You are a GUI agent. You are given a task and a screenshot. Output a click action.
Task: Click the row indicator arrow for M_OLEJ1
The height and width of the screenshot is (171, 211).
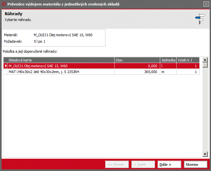click(x=6, y=66)
